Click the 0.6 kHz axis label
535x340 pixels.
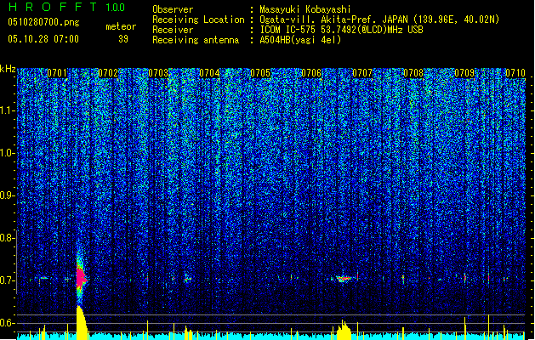pyautogui.click(x=8, y=323)
